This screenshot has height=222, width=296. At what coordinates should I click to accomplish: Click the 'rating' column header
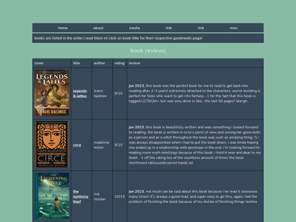tap(119, 63)
